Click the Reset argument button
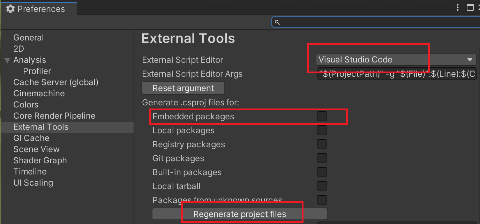 [183, 88]
